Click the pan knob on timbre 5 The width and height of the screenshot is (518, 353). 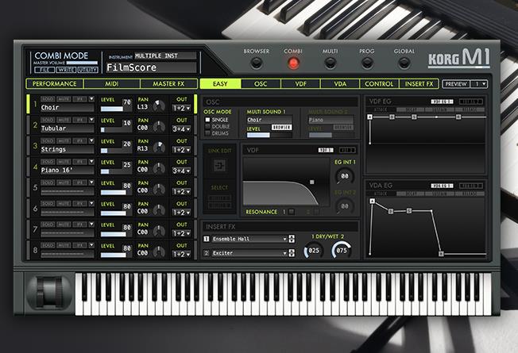click(159, 190)
